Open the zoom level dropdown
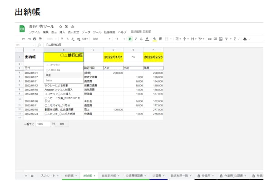 pos(52,39)
